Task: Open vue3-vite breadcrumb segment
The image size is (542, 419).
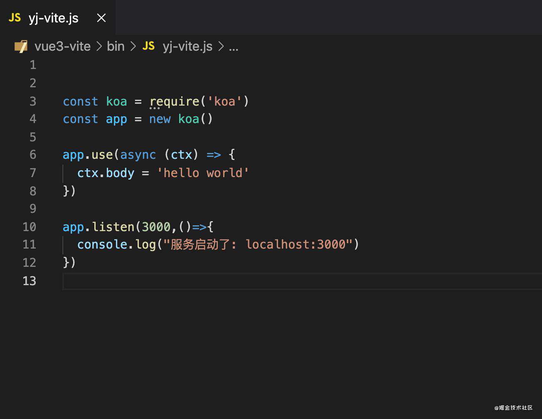Action: pos(62,47)
